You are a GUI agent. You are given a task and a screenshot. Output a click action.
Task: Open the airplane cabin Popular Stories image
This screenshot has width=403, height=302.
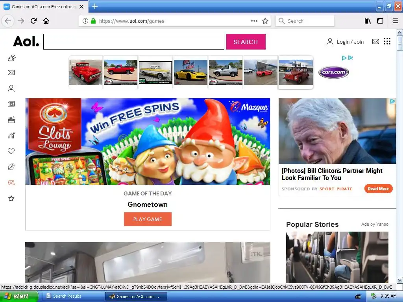(337, 257)
